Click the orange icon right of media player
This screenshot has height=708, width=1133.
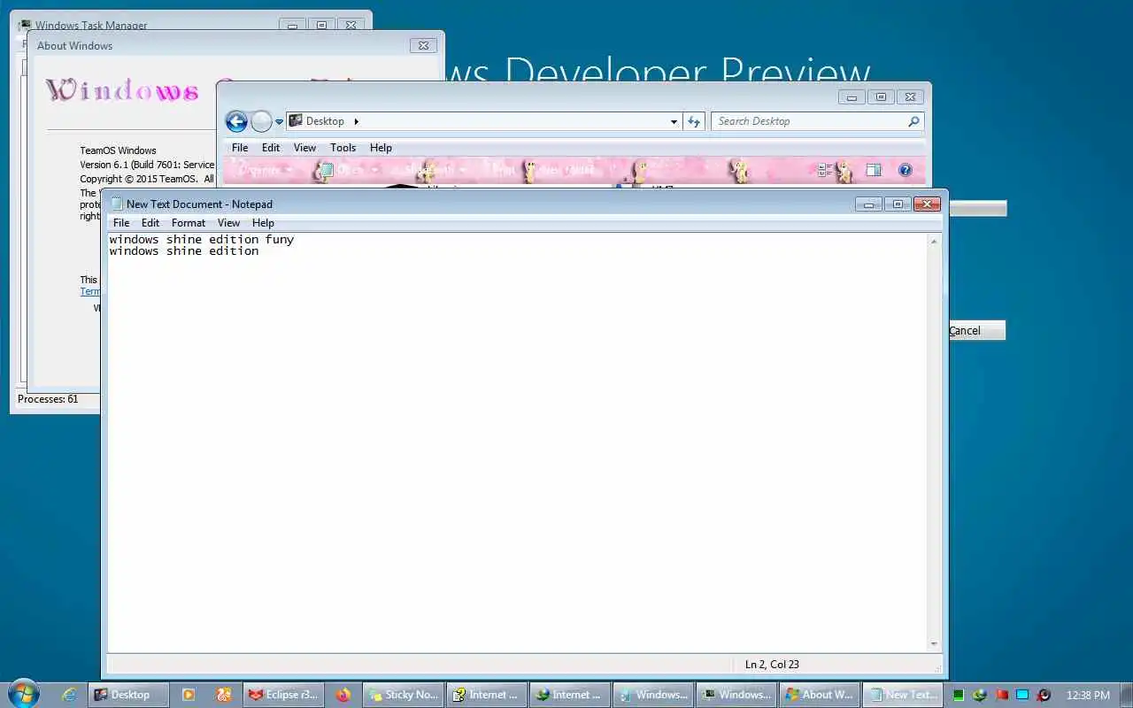point(224,695)
